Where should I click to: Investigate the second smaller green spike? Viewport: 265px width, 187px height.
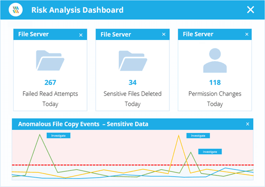pyautogui.click(x=210, y=152)
